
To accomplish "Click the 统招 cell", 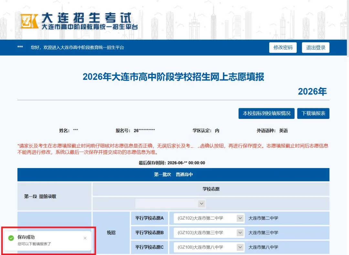I will 111,232.
